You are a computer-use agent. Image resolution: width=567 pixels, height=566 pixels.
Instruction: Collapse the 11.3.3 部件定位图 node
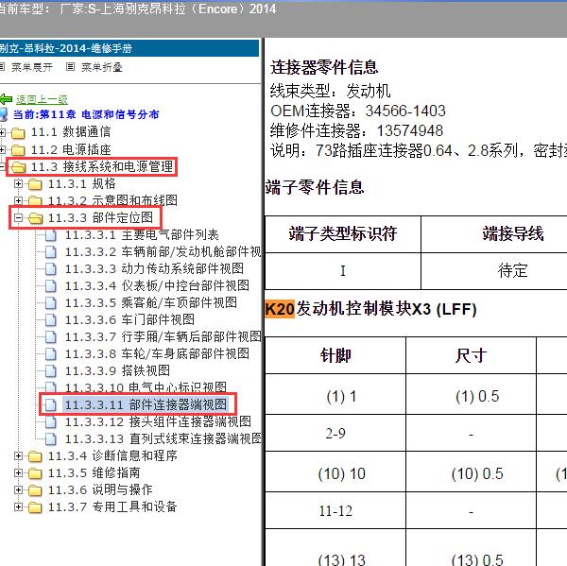click(x=18, y=217)
